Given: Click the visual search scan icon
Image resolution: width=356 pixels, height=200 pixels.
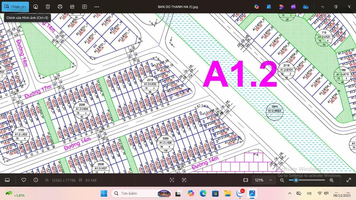Looking at the screenshot, I should [x=172, y=180].
